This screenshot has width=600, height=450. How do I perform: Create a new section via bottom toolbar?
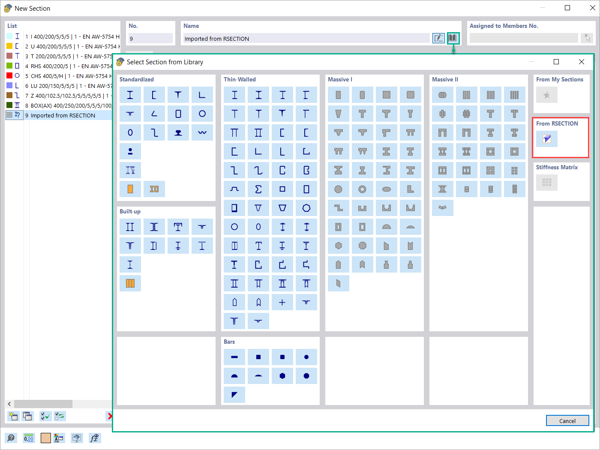[x=13, y=416]
